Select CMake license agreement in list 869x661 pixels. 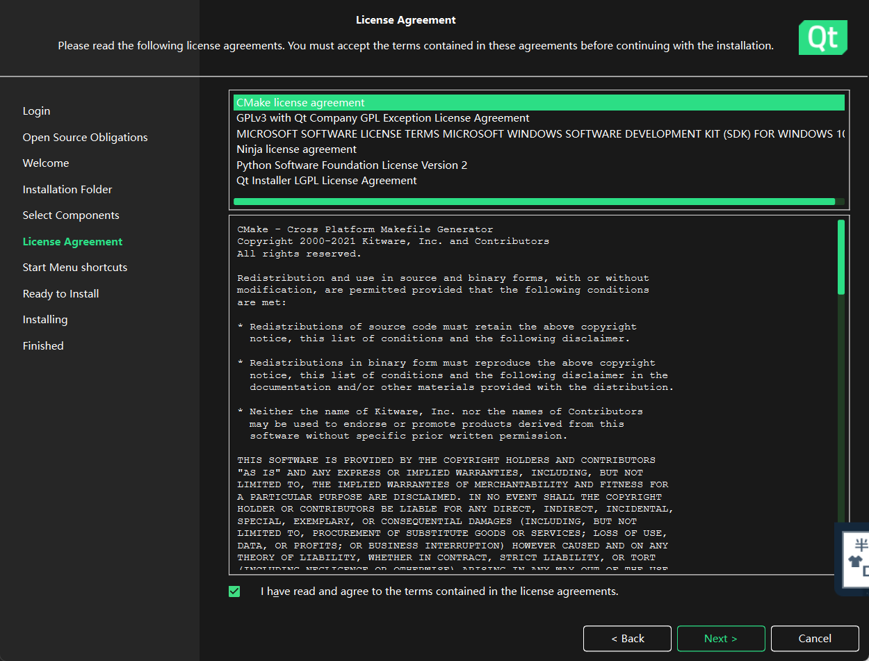pos(539,102)
